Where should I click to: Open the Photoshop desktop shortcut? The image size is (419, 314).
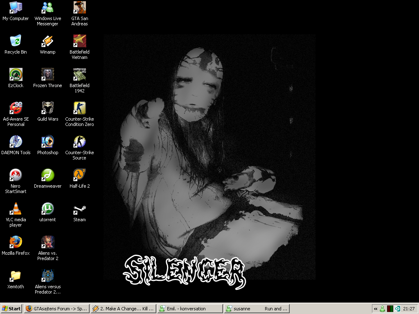click(x=47, y=142)
